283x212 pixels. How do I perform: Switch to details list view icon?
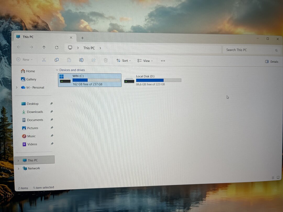pos(273,178)
